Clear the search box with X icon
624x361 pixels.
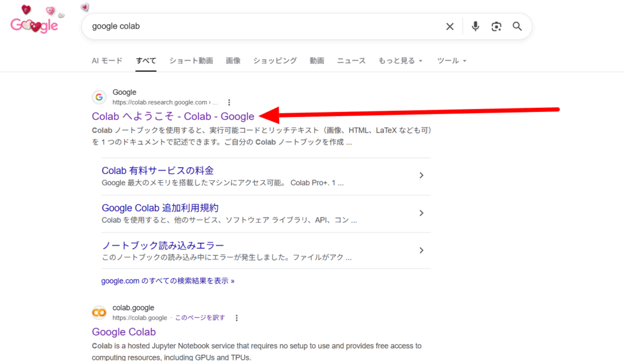click(450, 26)
